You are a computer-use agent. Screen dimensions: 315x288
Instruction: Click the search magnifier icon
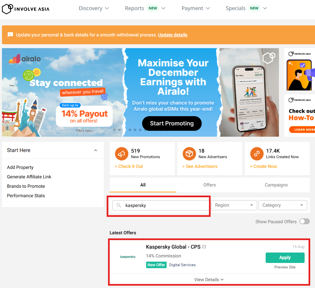tap(119, 205)
